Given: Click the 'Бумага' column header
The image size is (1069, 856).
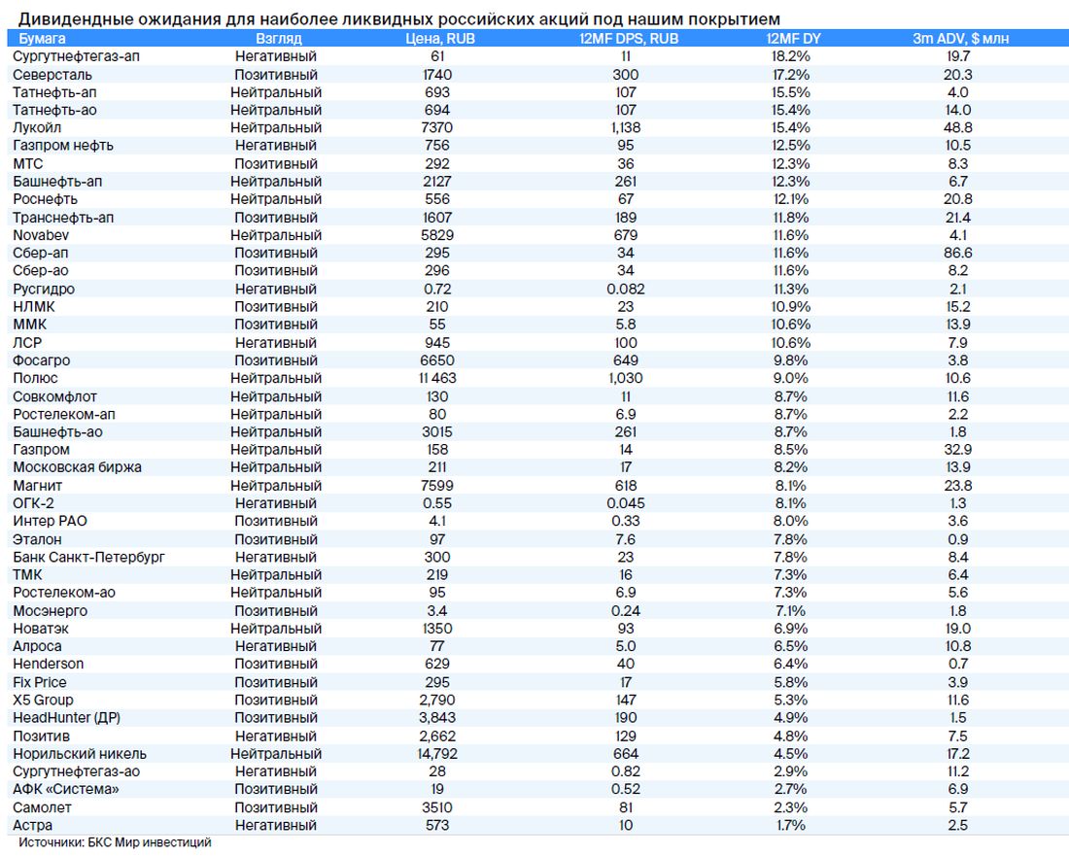Looking at the screenshot, I should click(42, 39).
